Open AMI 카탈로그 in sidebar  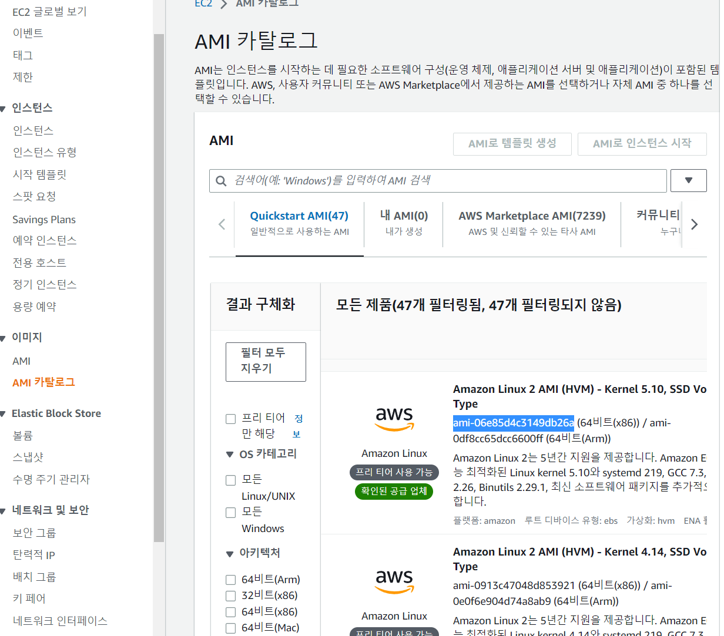pos(43,382)
